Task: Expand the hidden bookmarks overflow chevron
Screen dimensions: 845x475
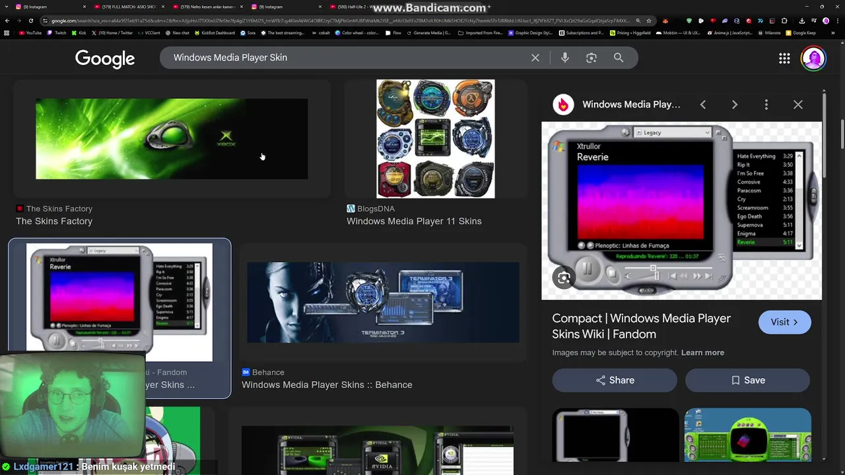Action: click(x=833, y=33)
